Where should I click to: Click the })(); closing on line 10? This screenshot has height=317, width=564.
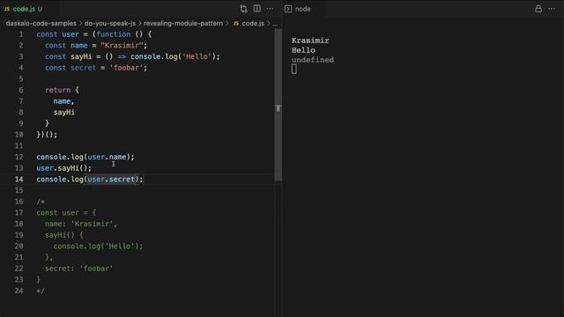pos(47,135)
